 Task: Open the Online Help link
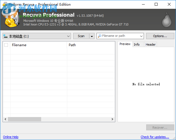point(11,137)
